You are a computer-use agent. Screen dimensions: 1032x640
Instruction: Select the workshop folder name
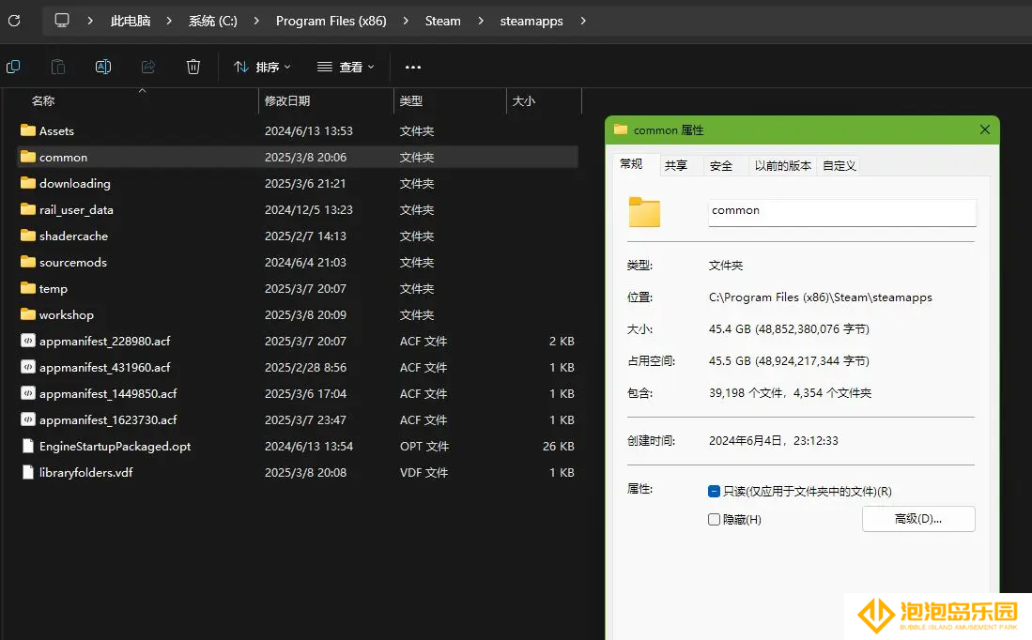click(x=67, y=315)
